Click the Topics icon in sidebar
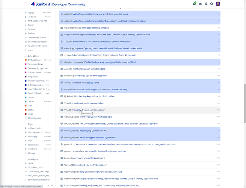 click(26, 12)
